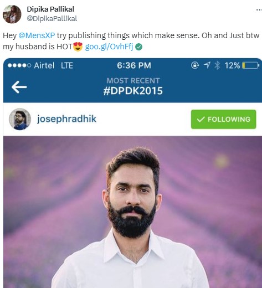The image size is (262, 288).
Task: Open the tweet's more options ellipsis
Action: 259,10
